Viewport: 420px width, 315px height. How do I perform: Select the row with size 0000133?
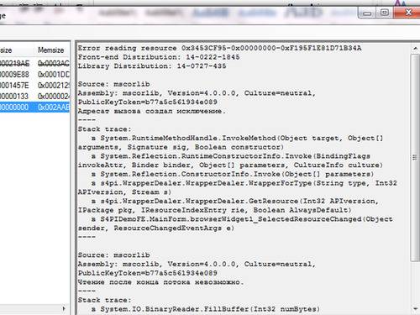click(35, 97)
